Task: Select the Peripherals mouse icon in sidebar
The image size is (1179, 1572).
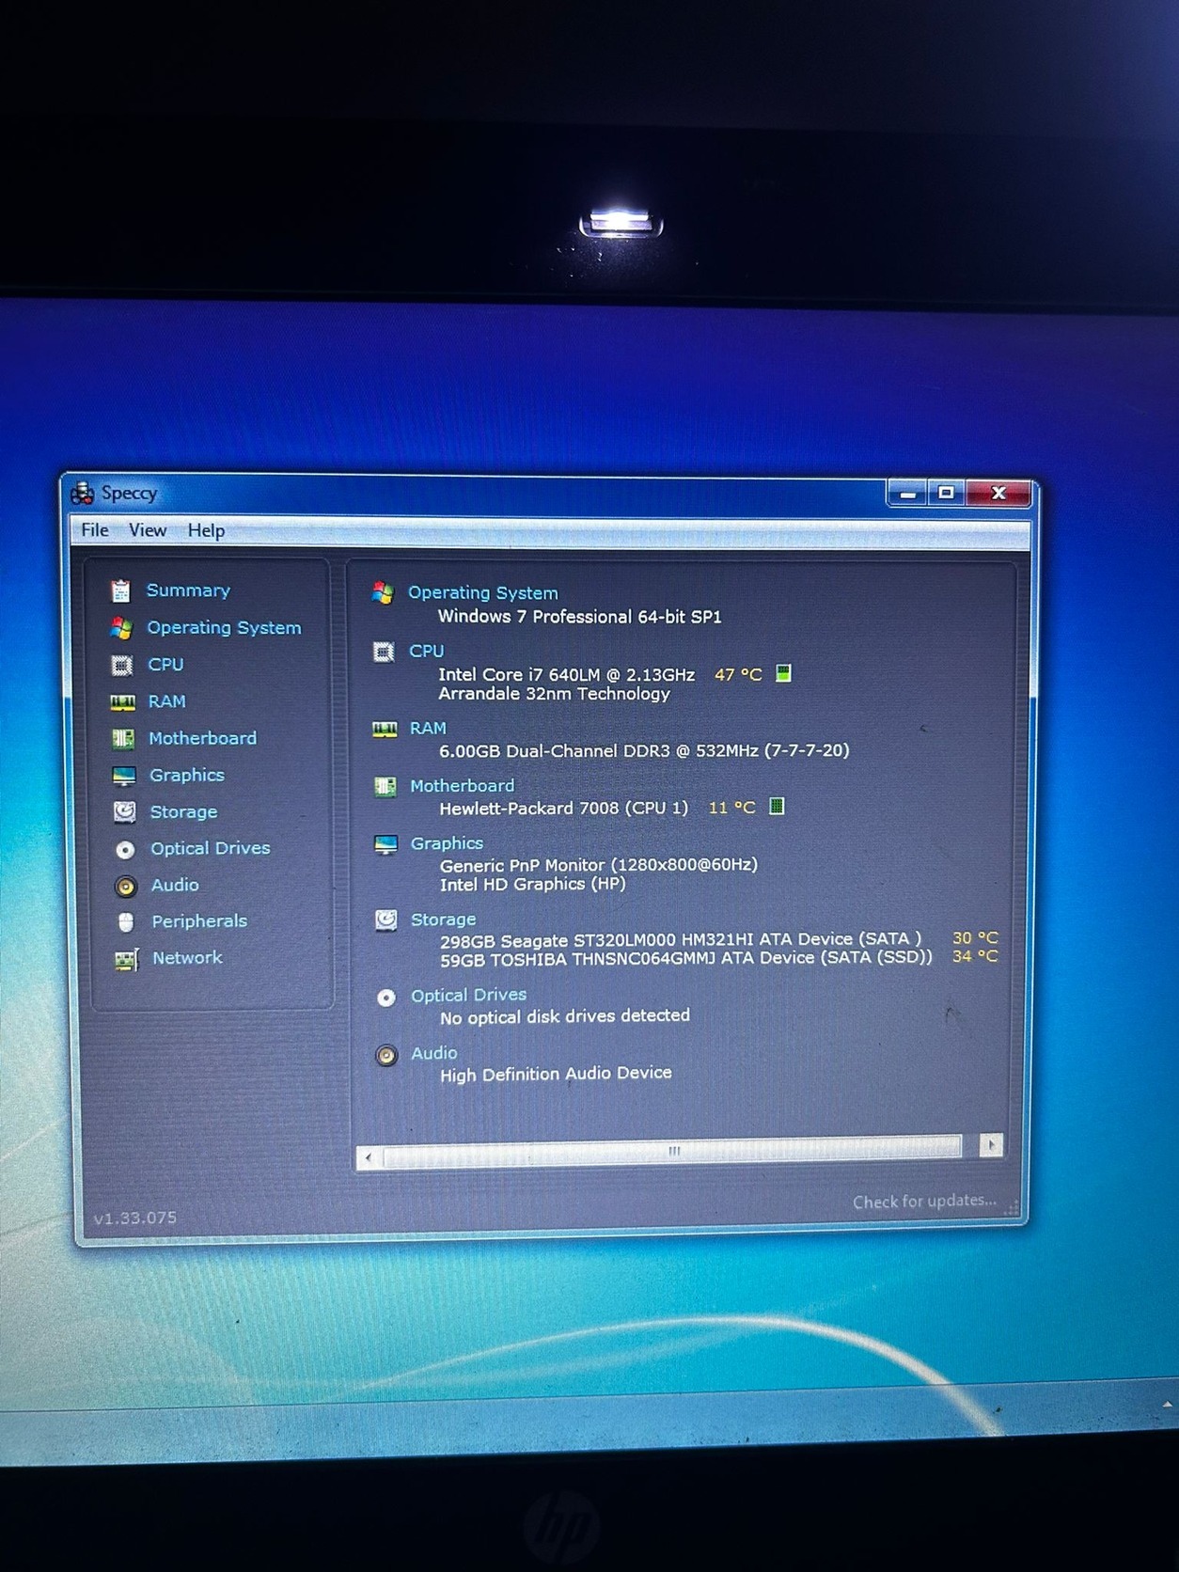Action: (x=126, y=921)
